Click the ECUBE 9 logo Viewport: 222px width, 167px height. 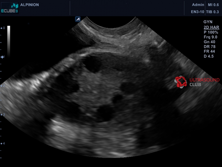(x=10, y=8)
